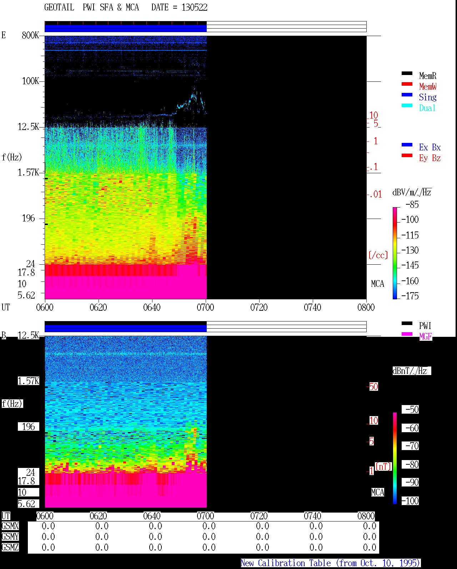Click the GSMY value under 0700
Image resolution: width=457 pixels, height=569 pixels.
(x=209, y=536)
